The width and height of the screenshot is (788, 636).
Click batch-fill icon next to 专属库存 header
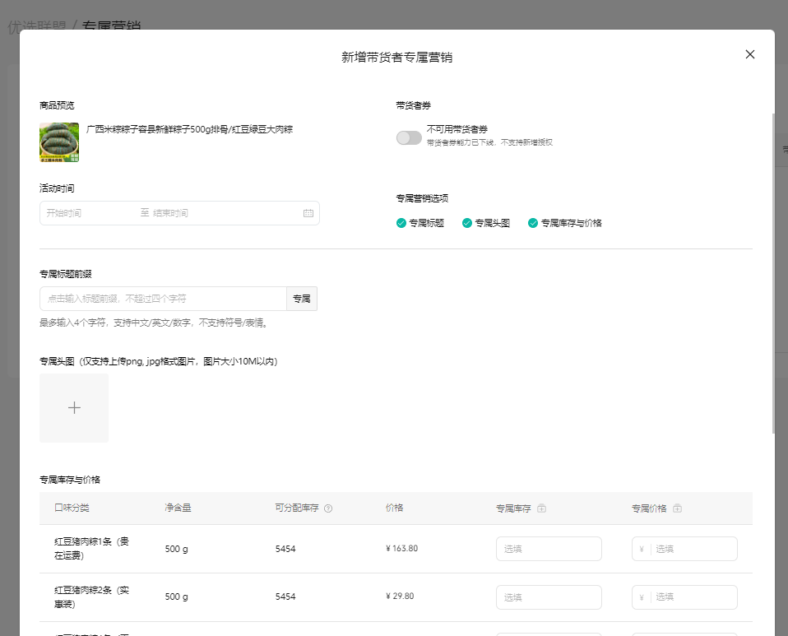coord(541,508)
